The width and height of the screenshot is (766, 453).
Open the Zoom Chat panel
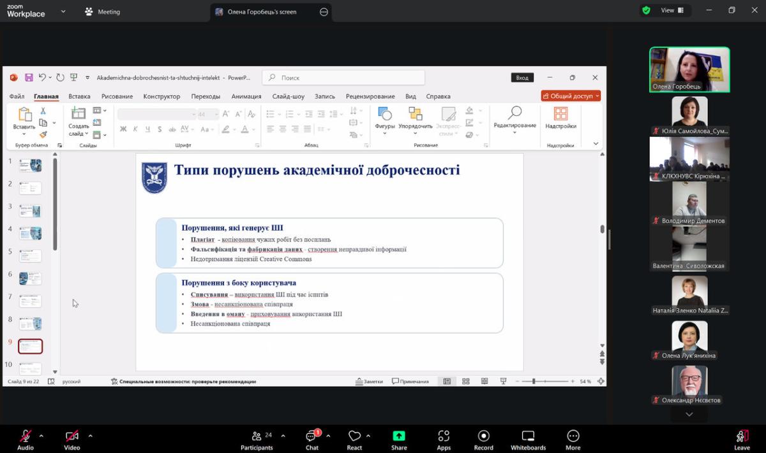coord(312,436)
